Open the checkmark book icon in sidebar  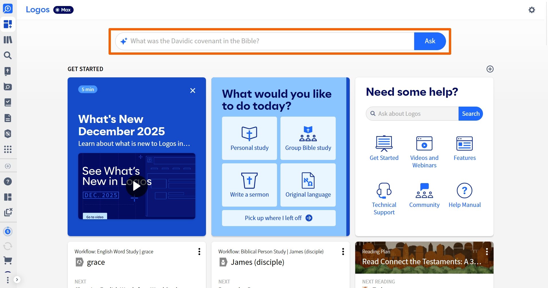(8, 102)
